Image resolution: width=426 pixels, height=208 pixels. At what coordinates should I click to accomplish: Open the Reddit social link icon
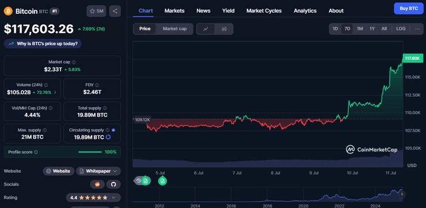coord(97,184)
